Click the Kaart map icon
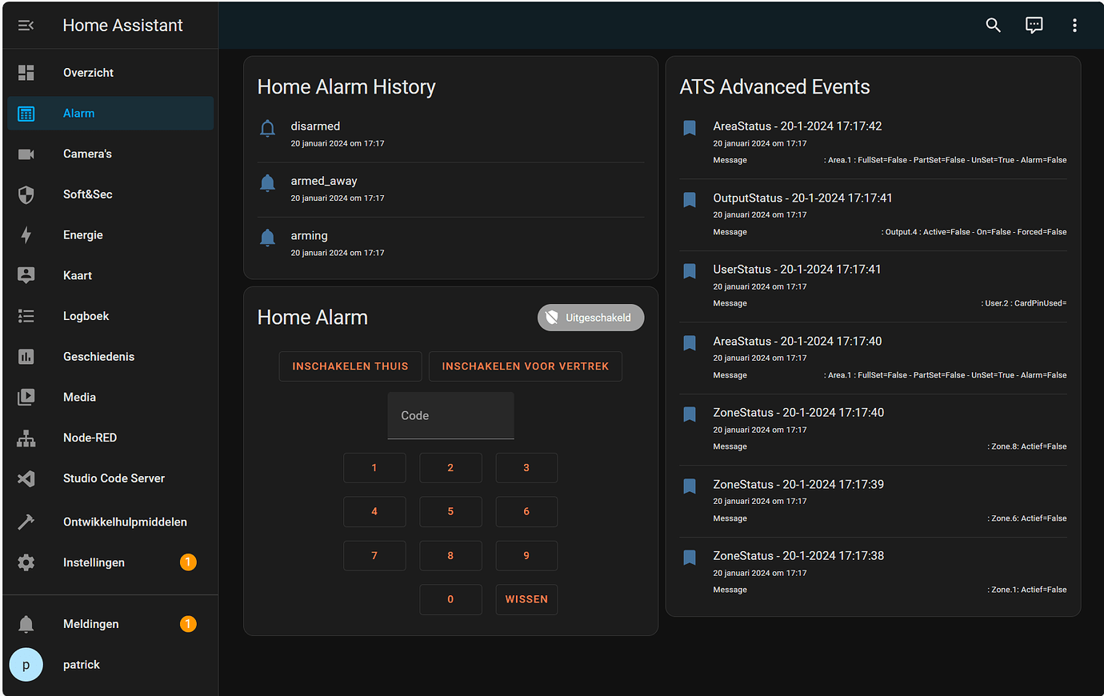1104x696 pixels. click(26, 275)
